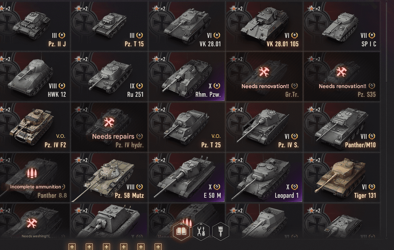Viewport: 394px width, 250px height.
Task: Select the Panther/M10 tank
Action: [342, 127]
